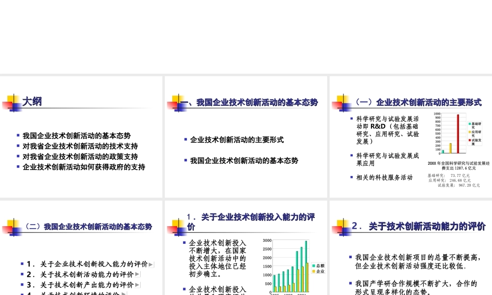Click the action arrow after item 3 产出能力的评价

tap(137, 285)
